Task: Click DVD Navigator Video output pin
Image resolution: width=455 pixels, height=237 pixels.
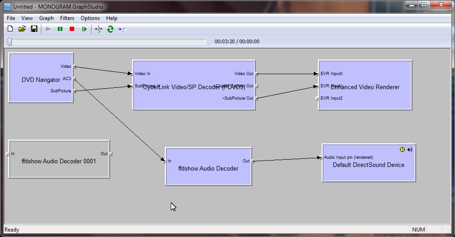Action: click(x=75, y=66)
